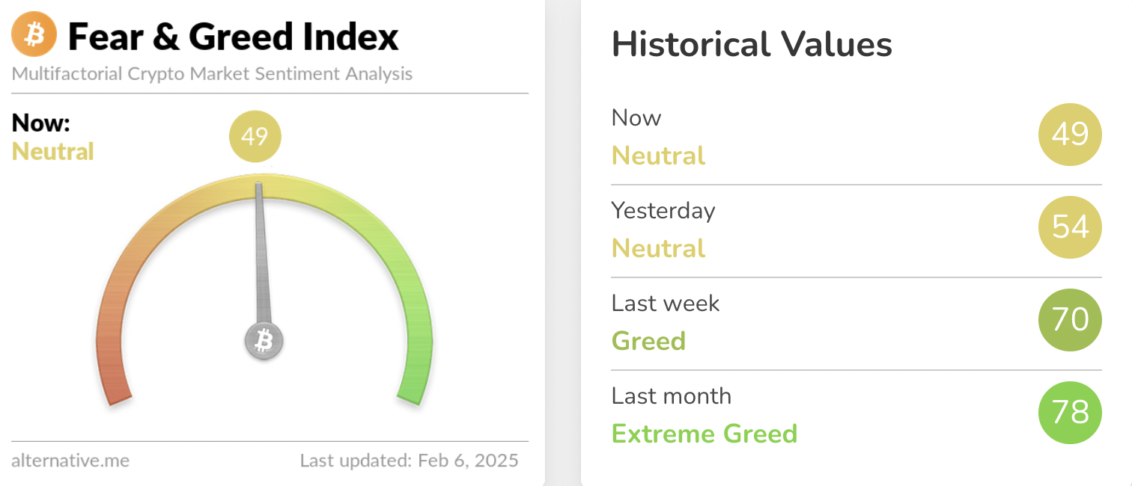Click the Fear & Greed Index title
The image size is (1132, 486).
(233, 37)
